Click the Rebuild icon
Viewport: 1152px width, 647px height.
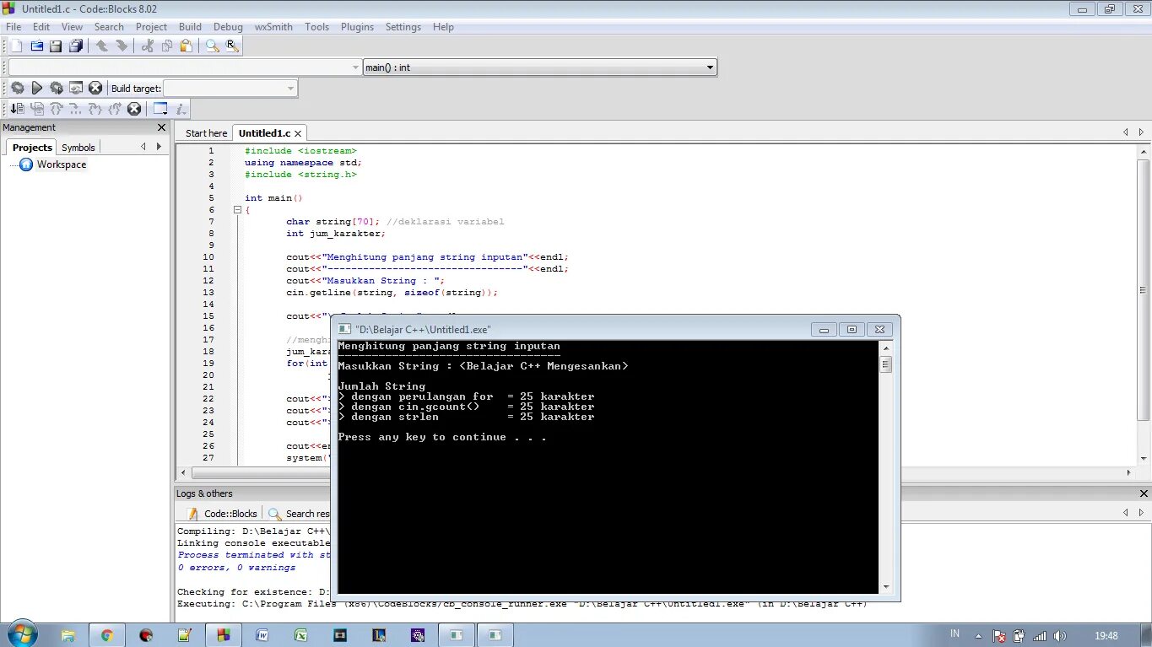coord(76,88)
